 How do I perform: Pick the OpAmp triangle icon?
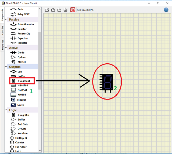point(13,57)
